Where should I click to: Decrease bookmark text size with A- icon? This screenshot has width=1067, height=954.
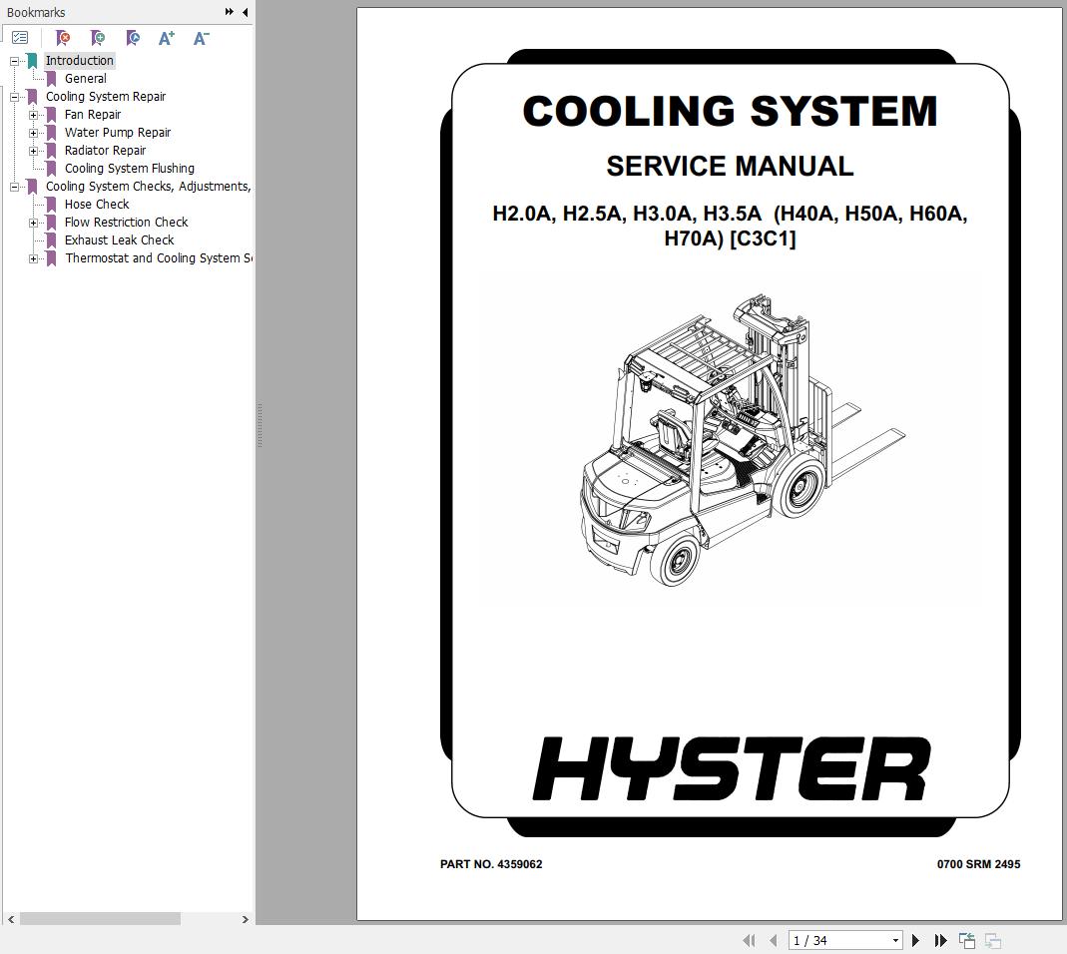click(x=201, y=38)
